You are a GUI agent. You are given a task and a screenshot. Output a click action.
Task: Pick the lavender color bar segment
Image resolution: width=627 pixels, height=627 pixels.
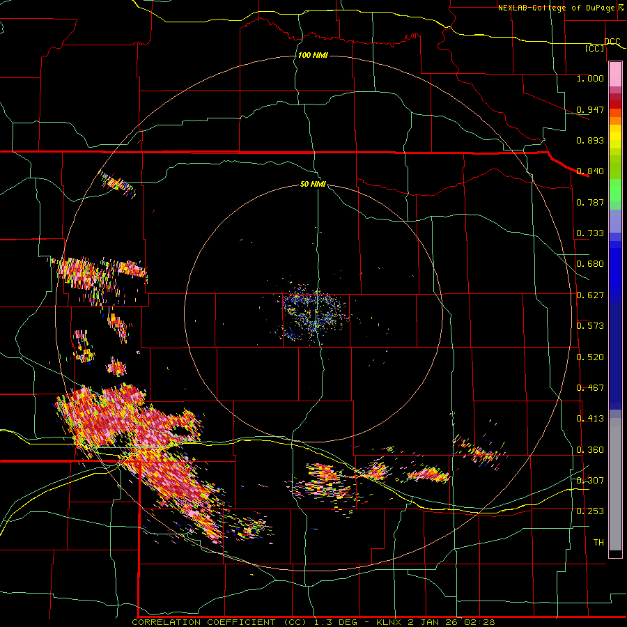coord(615,221)
